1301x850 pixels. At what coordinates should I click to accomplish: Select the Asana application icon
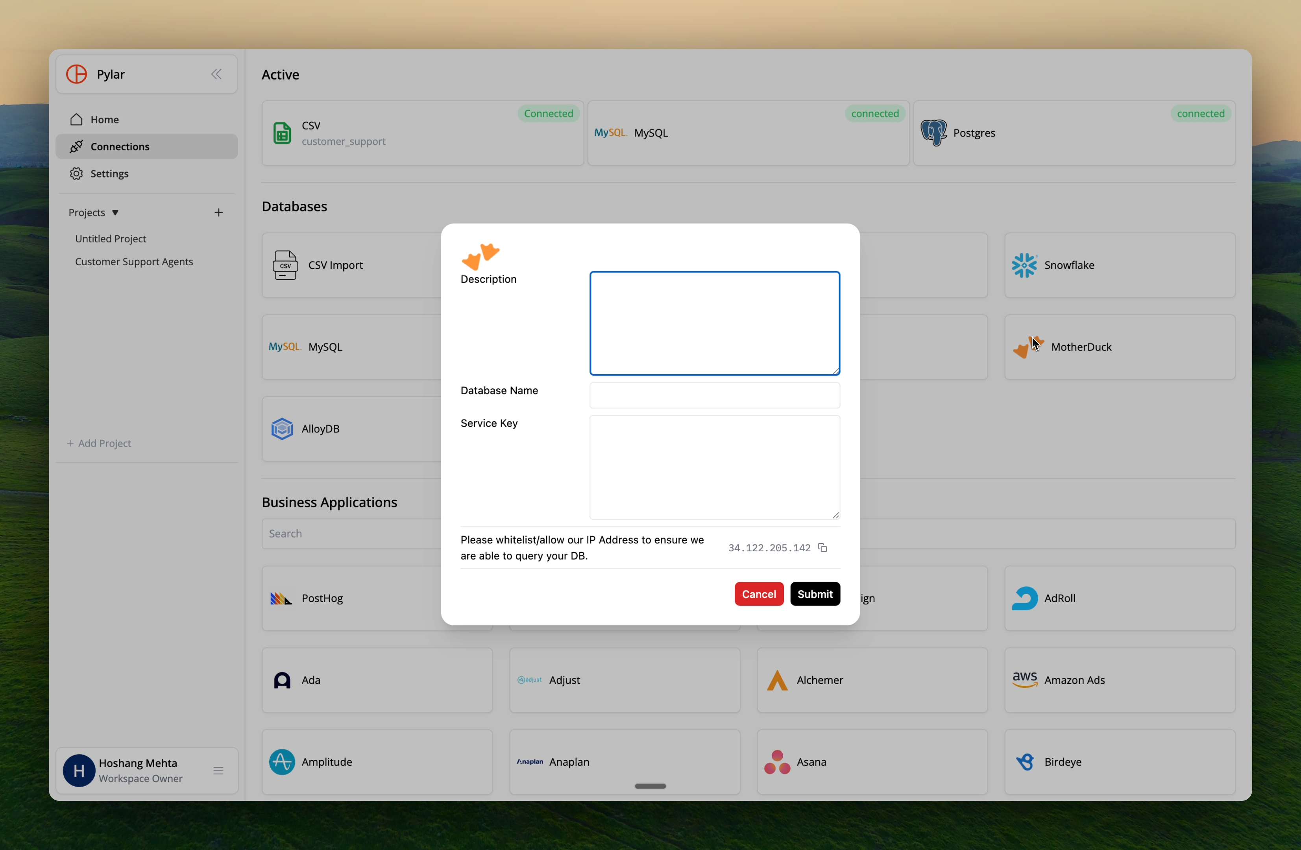tap(778, 761)
